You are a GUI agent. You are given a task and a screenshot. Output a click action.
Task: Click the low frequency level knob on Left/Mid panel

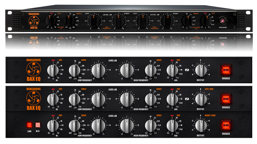coord(98,100)
